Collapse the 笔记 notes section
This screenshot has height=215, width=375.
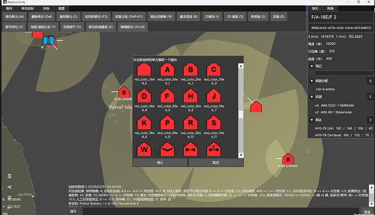pos(311,66)
